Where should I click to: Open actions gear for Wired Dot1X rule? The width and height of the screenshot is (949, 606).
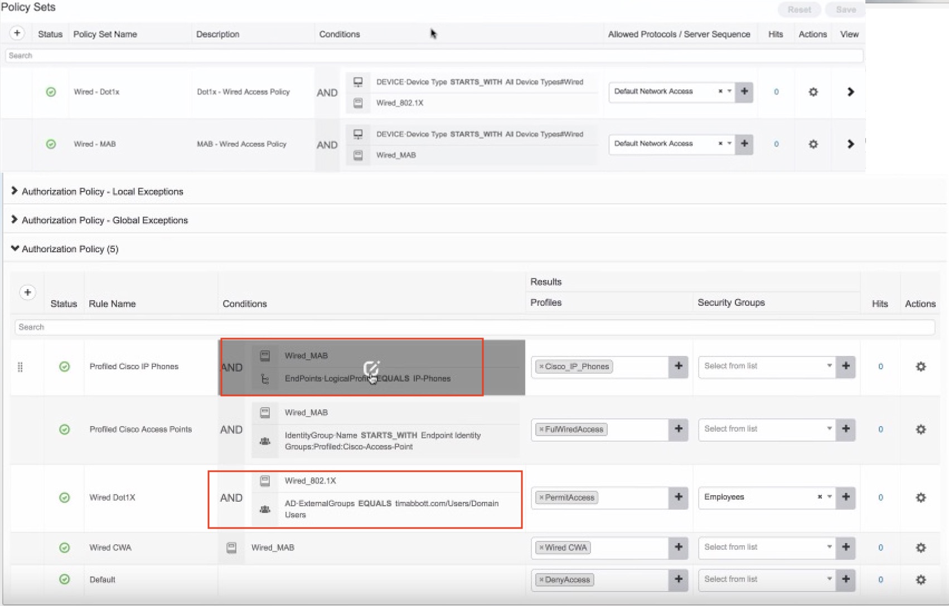[x=921, y=497]
